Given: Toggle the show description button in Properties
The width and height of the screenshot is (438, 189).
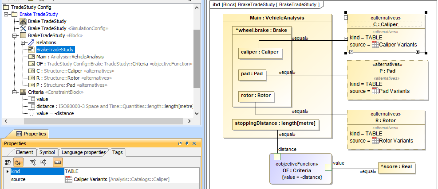Looking at the screenshot, I should (x=58, y=162).
